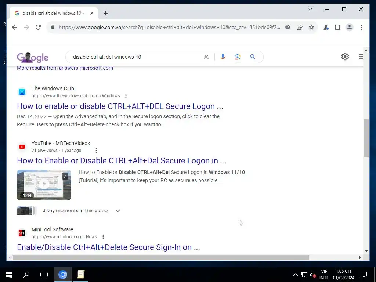Click the scrollbar up arrow
The height and width of the screenshot is (282, 376).
(366, 50)
